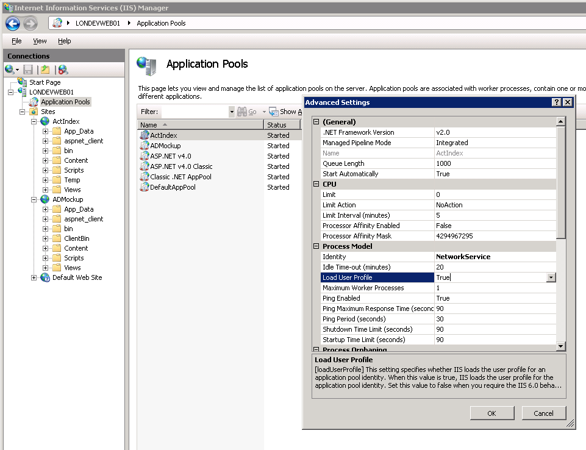Click the Back navigation arrow
The height and width of the screenshot is (450, 586).
click(13, 24)
